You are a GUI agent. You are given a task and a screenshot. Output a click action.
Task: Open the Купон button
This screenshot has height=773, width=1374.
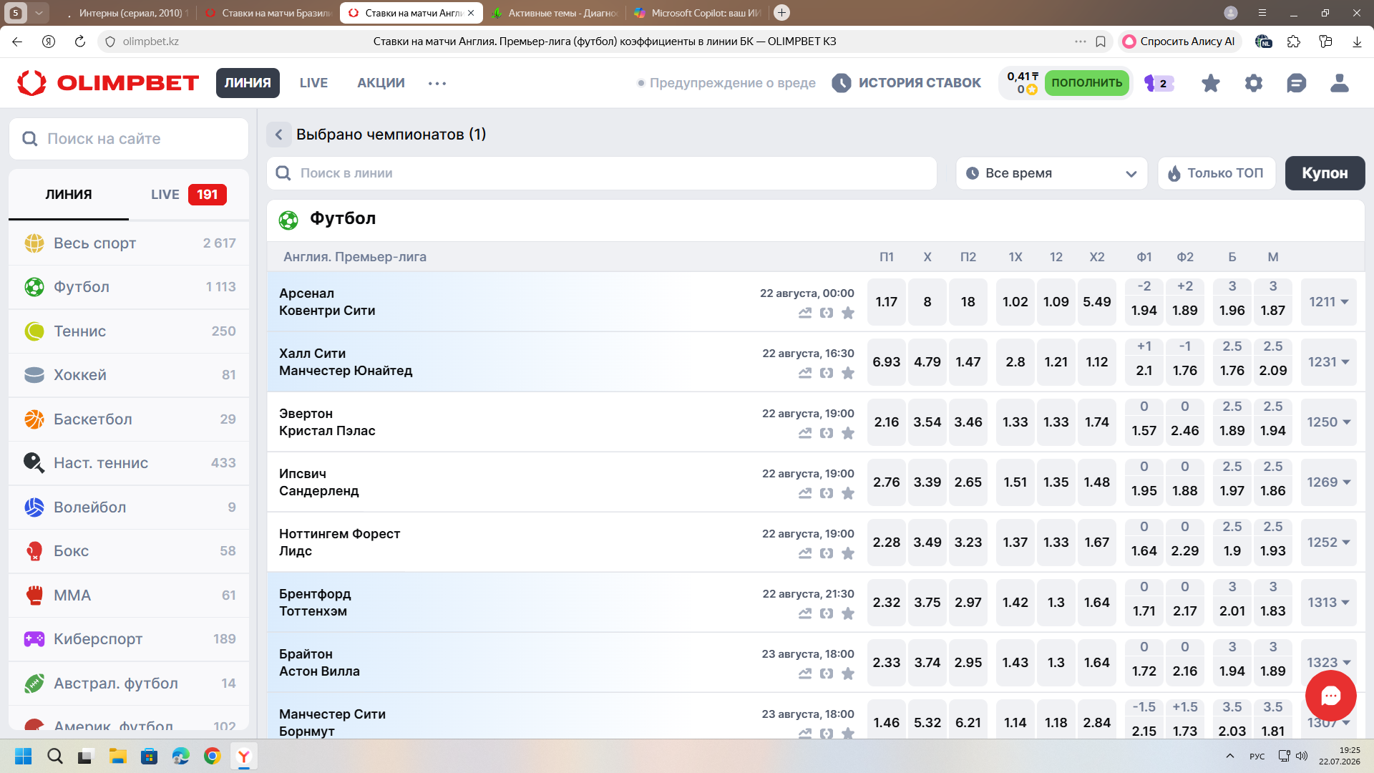(1325, 173)
